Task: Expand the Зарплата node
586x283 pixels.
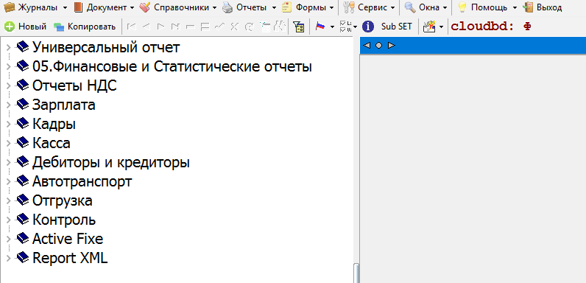Action: click(9, 105)
